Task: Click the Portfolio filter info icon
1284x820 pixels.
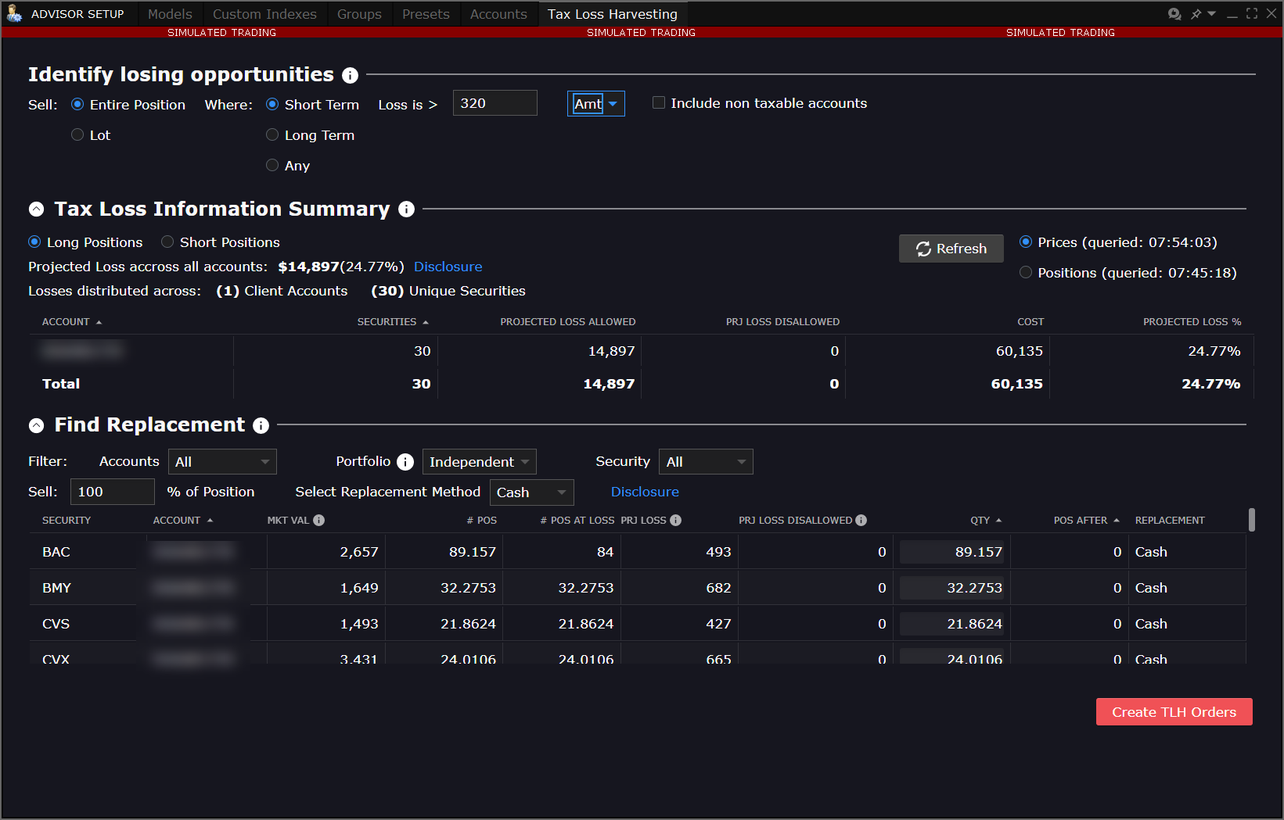Action: pos(405,461)
